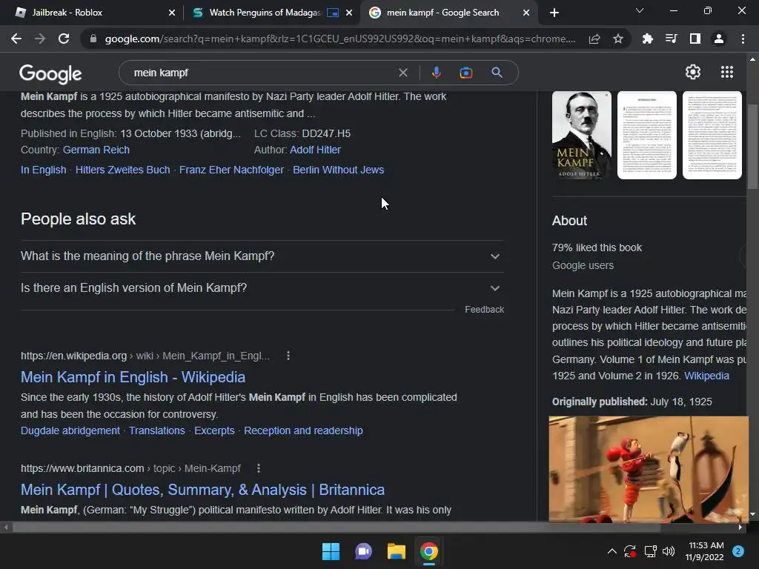This screenshot has width=759, height=569.
Task: Open the 'Excerpts' sublink
Action: click(214, 430)
